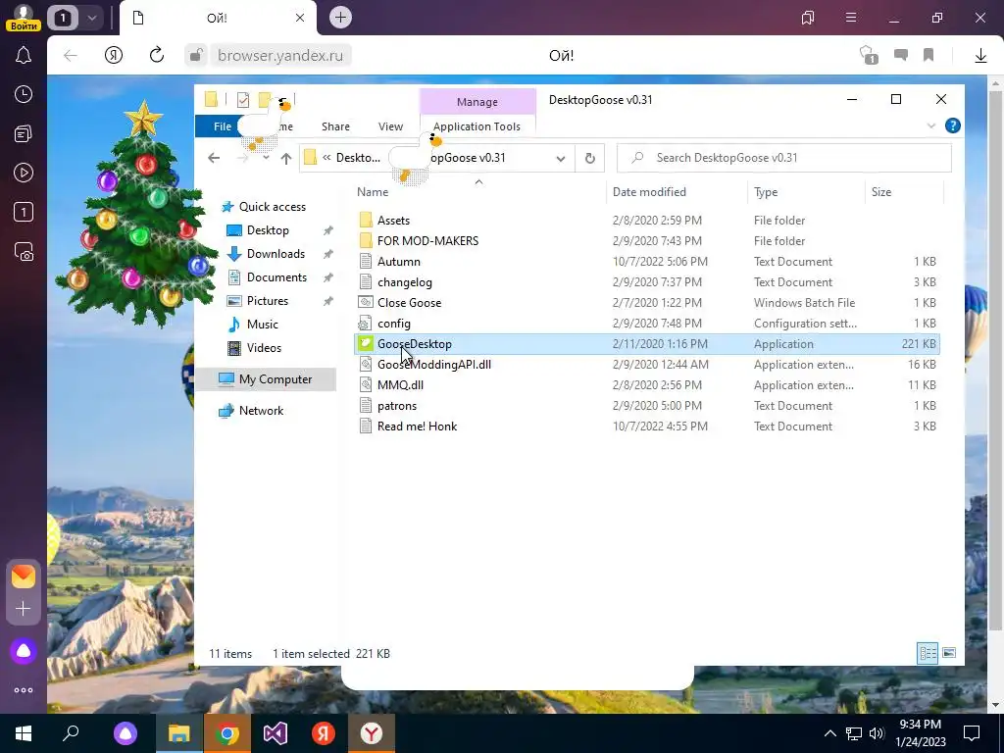
Task: Reload the browser page
Action: tap(156, 56)
